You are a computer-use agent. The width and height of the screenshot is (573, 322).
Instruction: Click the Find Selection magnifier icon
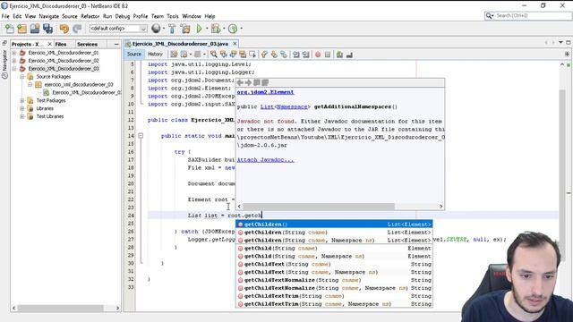click(214, 55)
